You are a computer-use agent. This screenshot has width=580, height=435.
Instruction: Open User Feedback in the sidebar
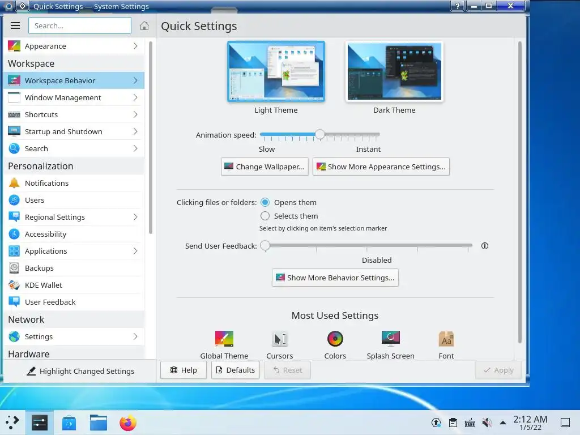click(74, 302)
